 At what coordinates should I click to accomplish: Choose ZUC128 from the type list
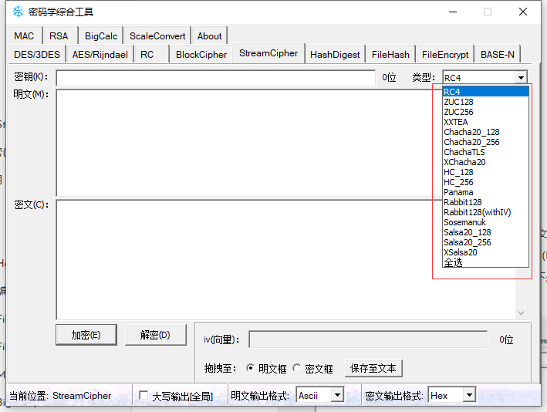pyautogui.click(x=485, y=102)
